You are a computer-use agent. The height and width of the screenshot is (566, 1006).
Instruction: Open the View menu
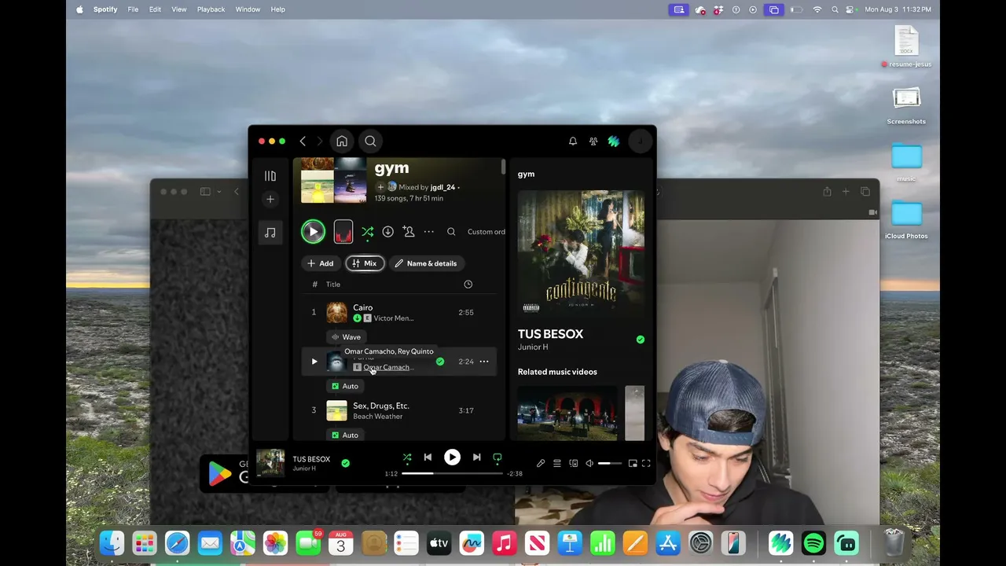pos(179,9)
